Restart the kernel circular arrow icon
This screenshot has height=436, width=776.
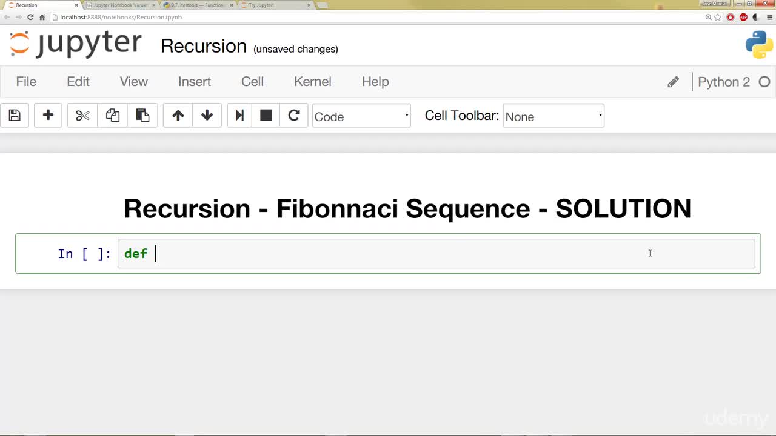(293, 115)
